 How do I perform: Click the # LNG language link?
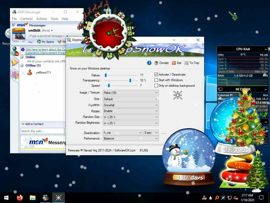tap(144, 150)
